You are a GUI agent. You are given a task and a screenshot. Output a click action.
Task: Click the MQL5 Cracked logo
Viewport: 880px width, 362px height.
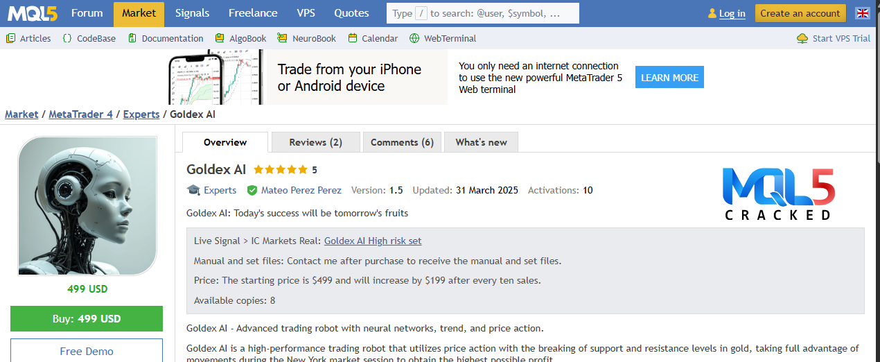(x=778, y=193)
